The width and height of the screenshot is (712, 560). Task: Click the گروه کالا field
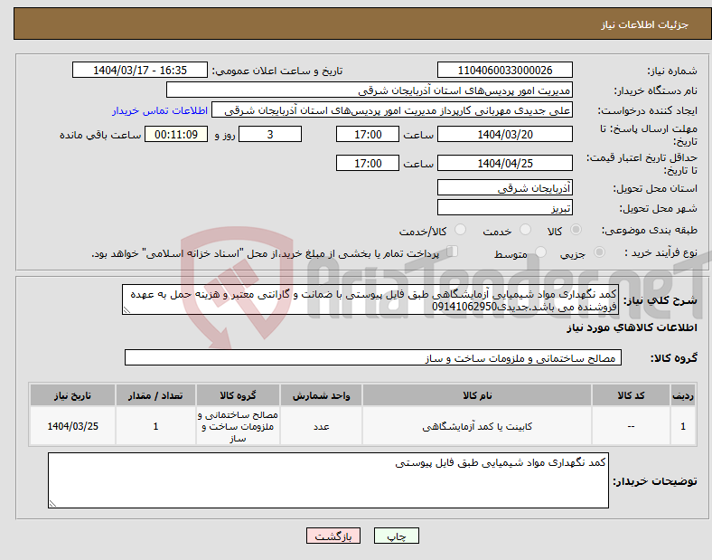[x=373, y=357]
